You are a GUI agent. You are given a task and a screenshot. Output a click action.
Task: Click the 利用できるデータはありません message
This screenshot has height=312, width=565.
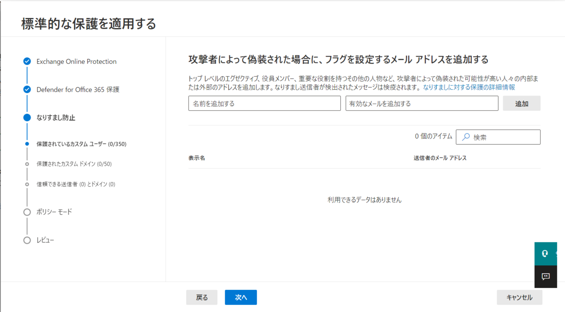coord(364,200)
